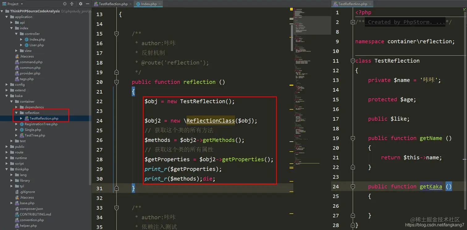This screenshot has height=230, width=467.
Task: Expand the extend folder arrow
Action: point(7,90)
